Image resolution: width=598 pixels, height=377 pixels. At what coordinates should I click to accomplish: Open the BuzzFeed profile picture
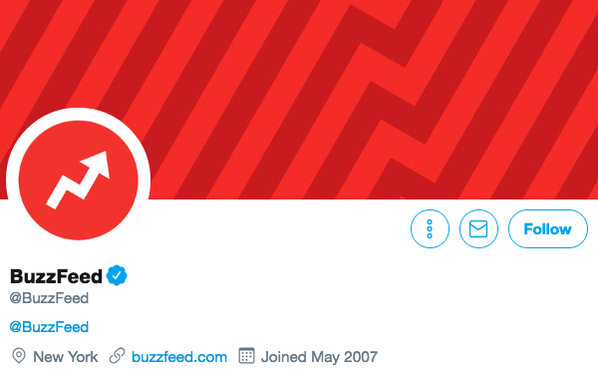click(78, 181)
